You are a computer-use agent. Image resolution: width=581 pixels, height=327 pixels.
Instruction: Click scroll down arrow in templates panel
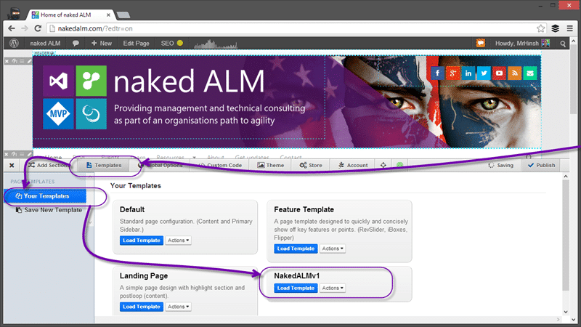pos(566,312)
